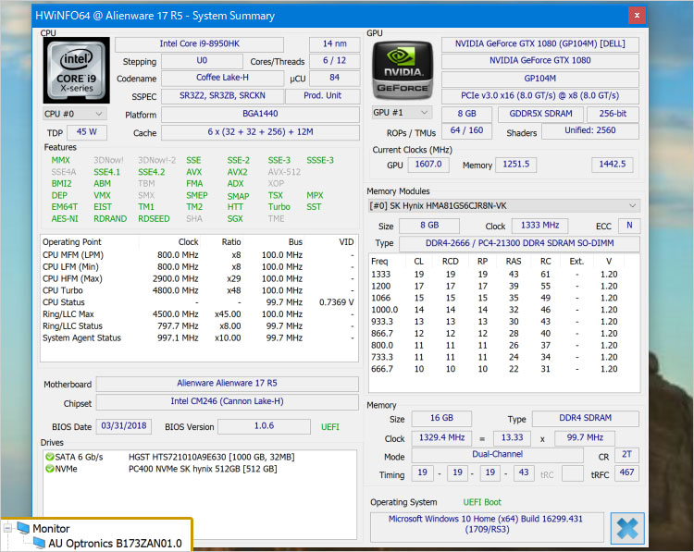Click the GPU memory clock 1251.5 value

pyautogui.click(x=516, y=164)
